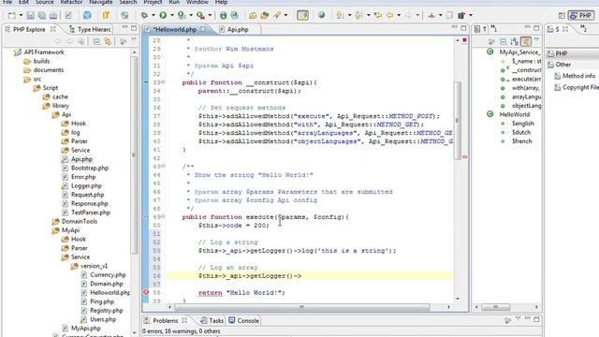599x337 pixels.
Task: Toggle Mark Occurrences highlighted toolbar button
Action: [302, 15]
